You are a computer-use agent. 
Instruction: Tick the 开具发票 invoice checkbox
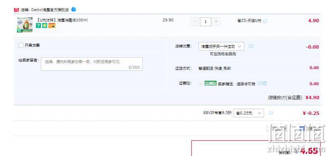21,45
